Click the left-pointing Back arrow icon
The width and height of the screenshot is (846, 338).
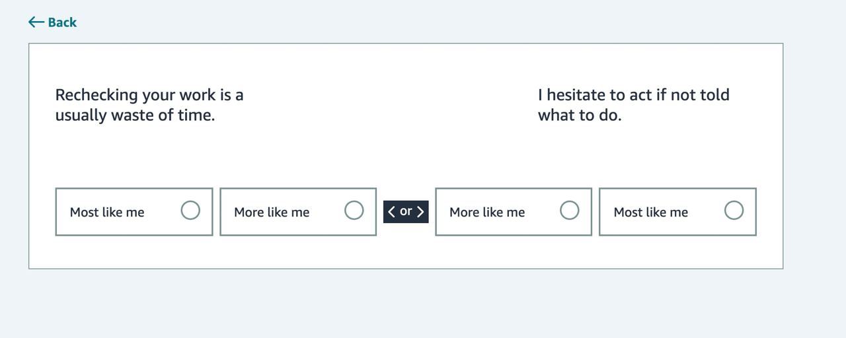click(36, 22)
